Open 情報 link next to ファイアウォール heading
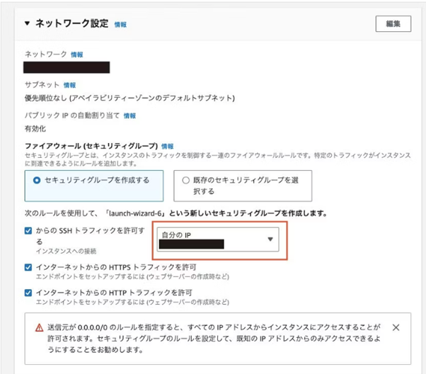The image size is (426, 374). click(x=167, y=146)
